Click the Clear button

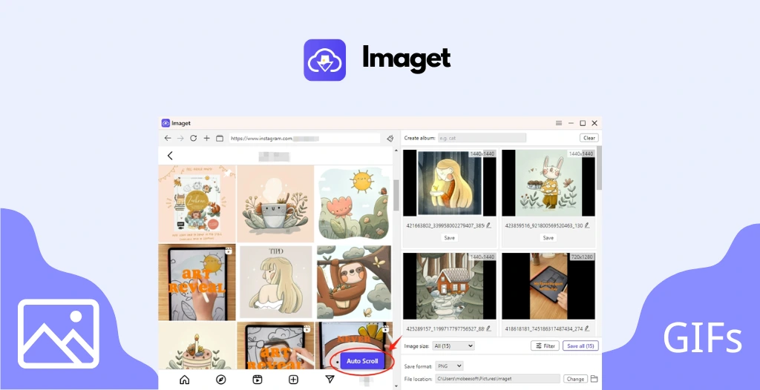coord(589,138)
